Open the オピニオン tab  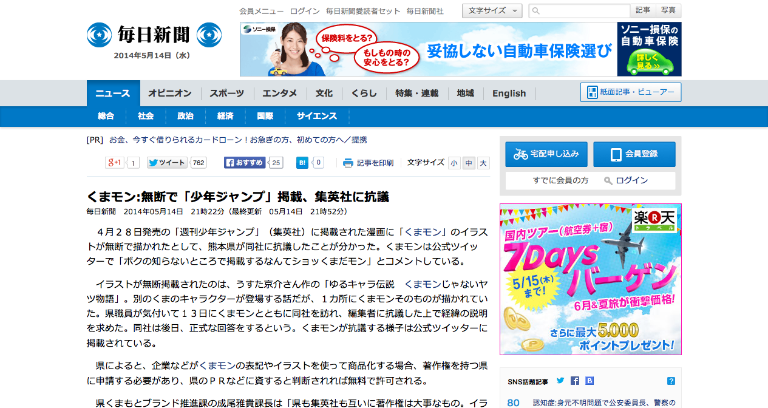point(170,93)
